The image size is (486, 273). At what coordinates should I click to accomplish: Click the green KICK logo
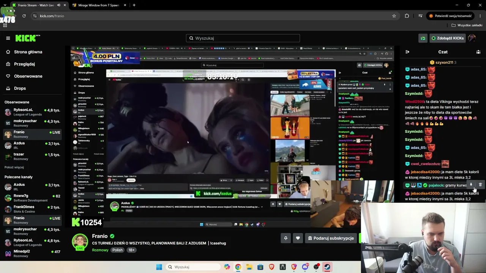pyautogui.click(x=28, y=38)
